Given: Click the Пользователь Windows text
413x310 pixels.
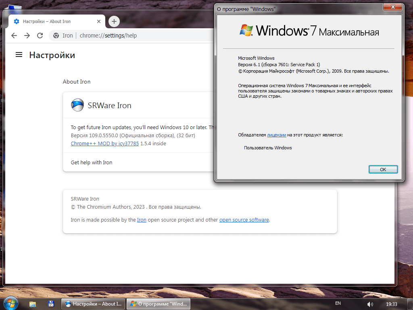Looking at the screenshot, I should point(268,148).
